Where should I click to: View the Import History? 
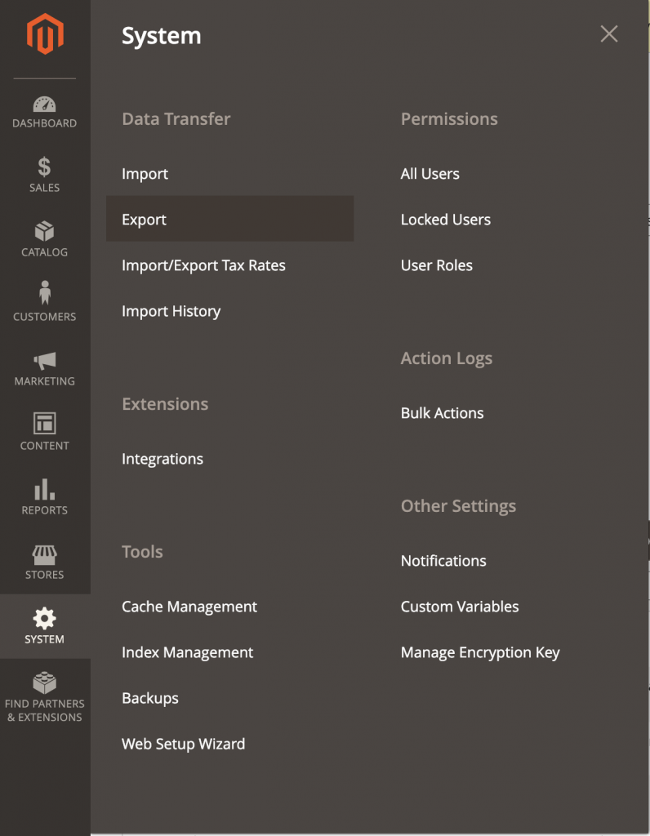[x=171, y=311]
